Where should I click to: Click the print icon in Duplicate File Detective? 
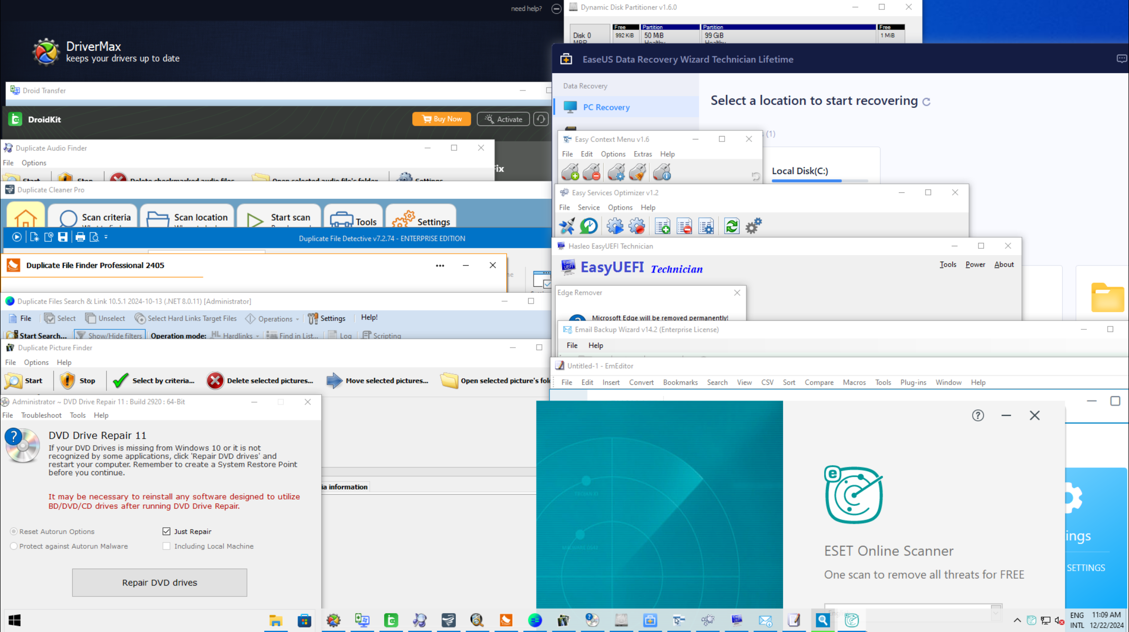click(x=80, y=237)
